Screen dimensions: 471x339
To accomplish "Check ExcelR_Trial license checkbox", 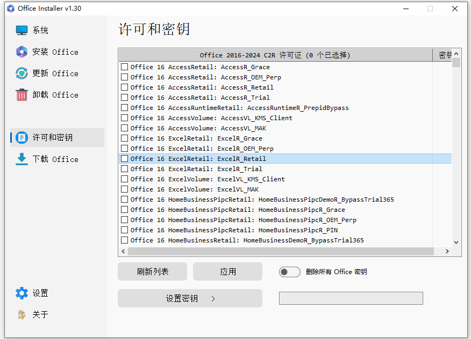I will tap(124, 169).
